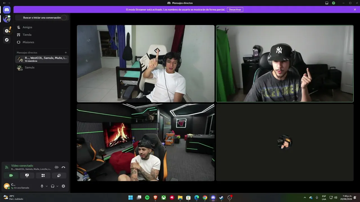
Task: Open the Discover servers compass icon
Action: [x=7, y=40]
